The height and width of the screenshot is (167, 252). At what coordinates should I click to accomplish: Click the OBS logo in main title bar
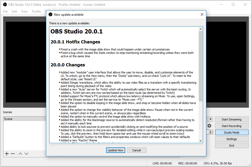(5, 4)
